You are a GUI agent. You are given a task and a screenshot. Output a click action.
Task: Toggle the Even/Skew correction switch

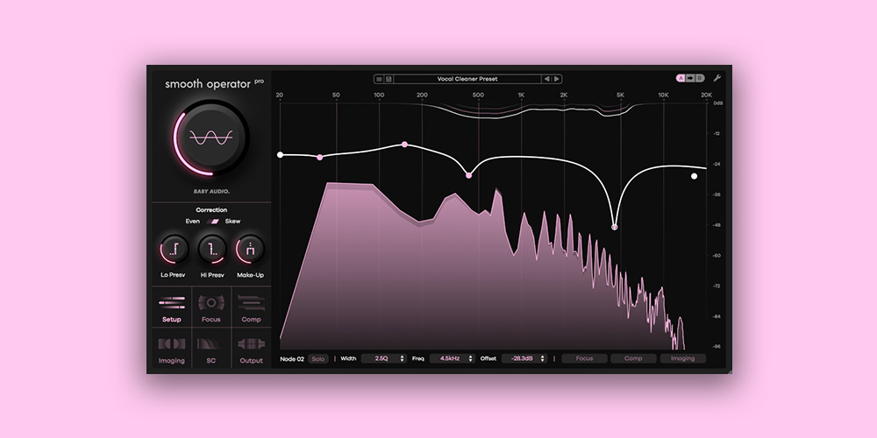point(212,222)
